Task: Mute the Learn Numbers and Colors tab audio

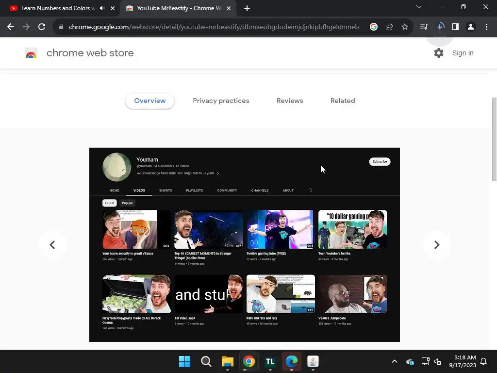Action: coord(102,8)
